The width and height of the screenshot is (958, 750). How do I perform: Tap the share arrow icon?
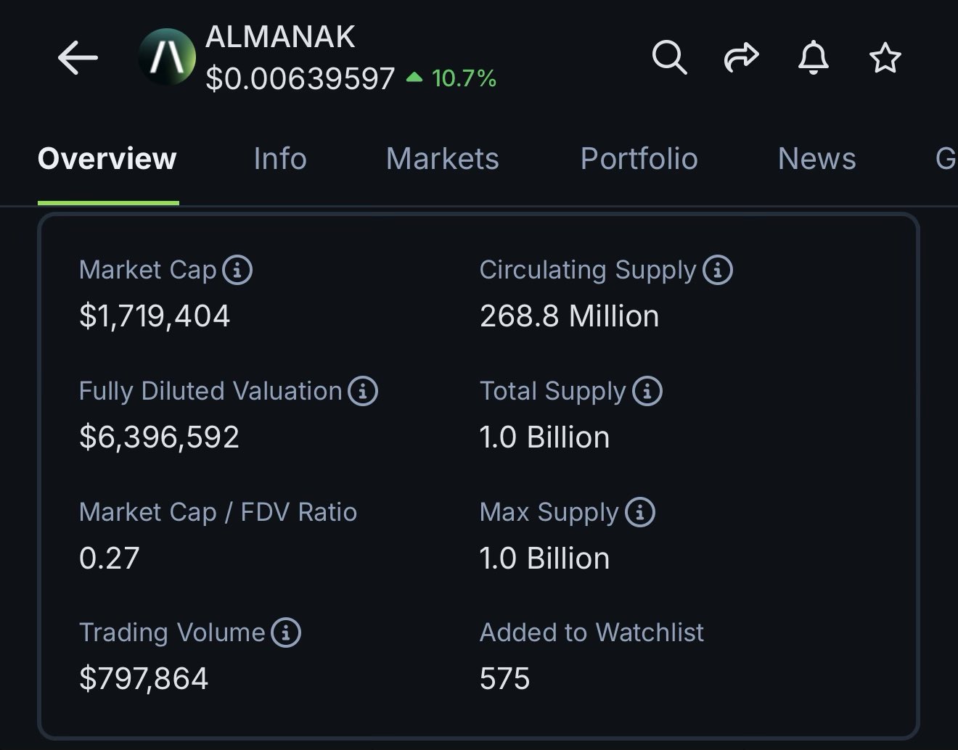(741, 57)
